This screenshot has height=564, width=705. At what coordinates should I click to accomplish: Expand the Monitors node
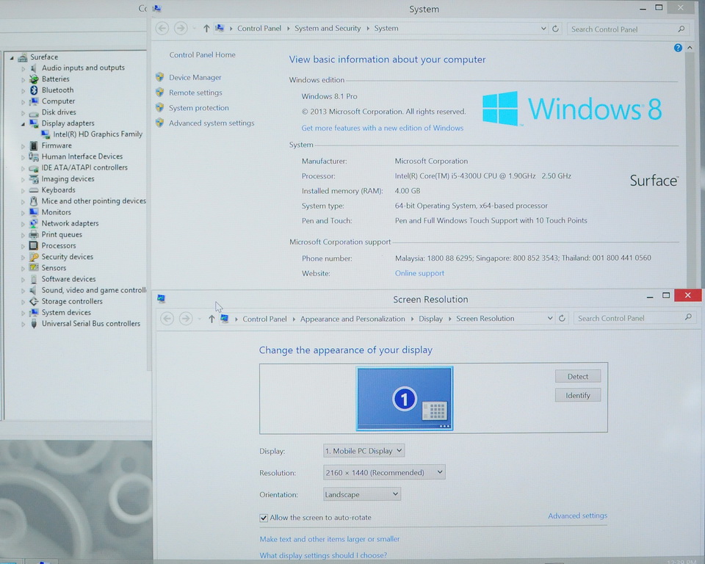tap(23, 213)
